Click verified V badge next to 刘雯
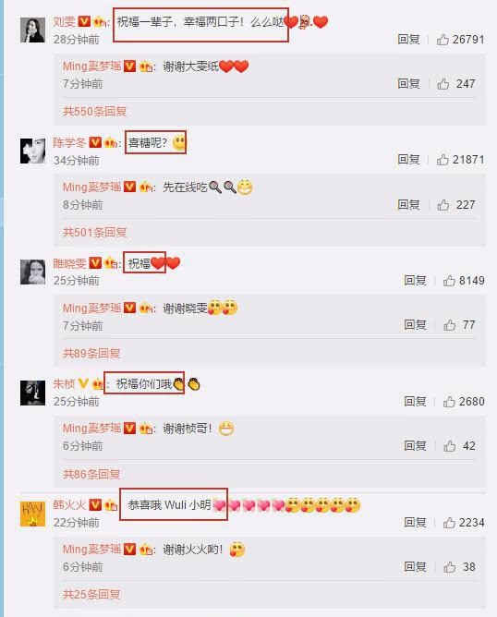This screenshot has width=497, height=617. coord(84,21)
